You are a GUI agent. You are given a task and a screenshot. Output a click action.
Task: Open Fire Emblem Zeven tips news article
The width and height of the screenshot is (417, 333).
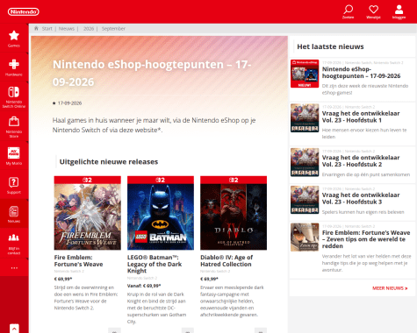point(366,239)
